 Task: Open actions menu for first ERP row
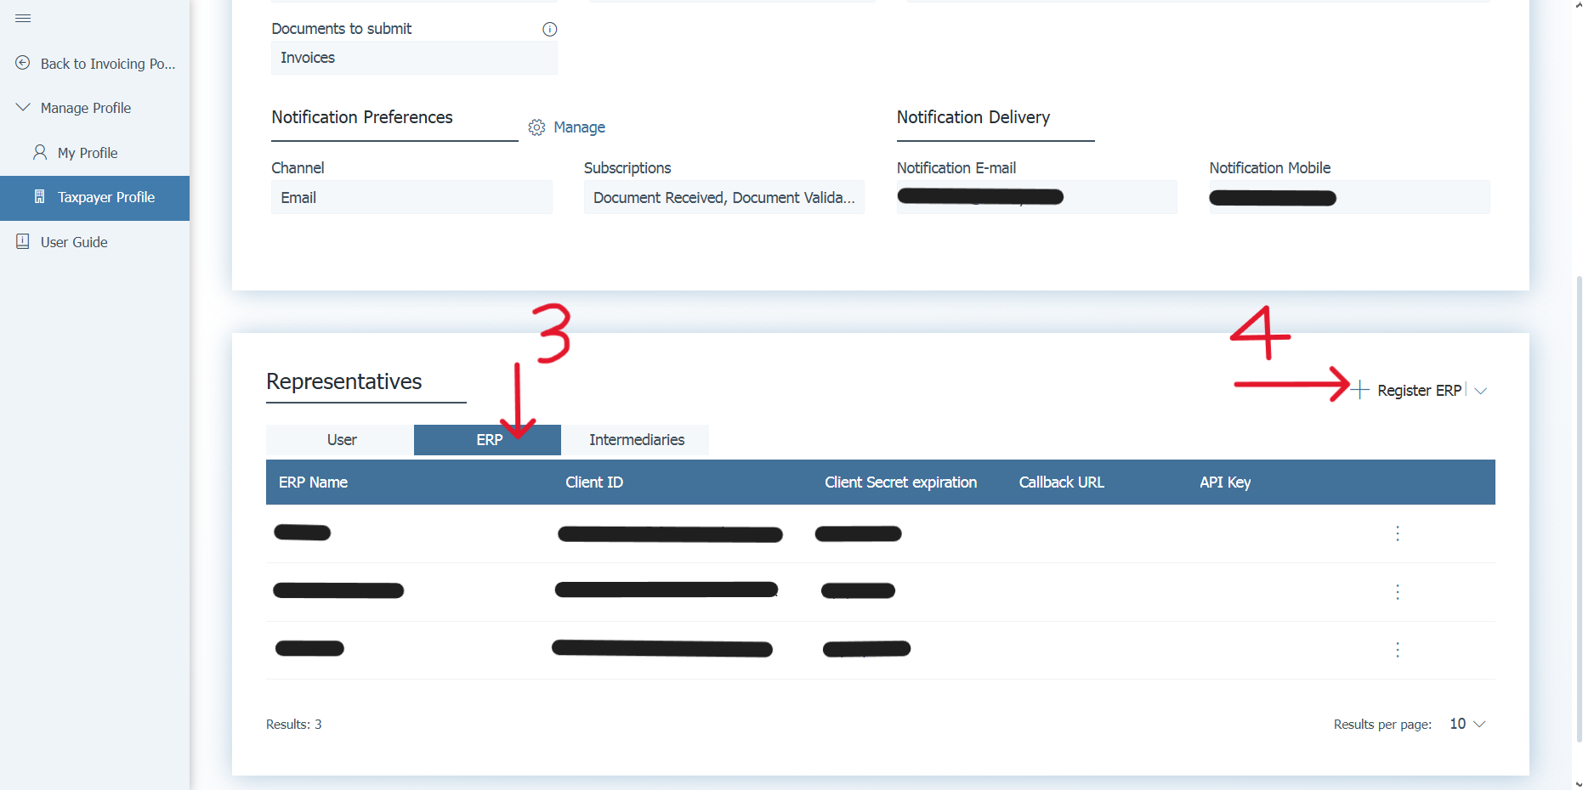[x=1397, y=533]
